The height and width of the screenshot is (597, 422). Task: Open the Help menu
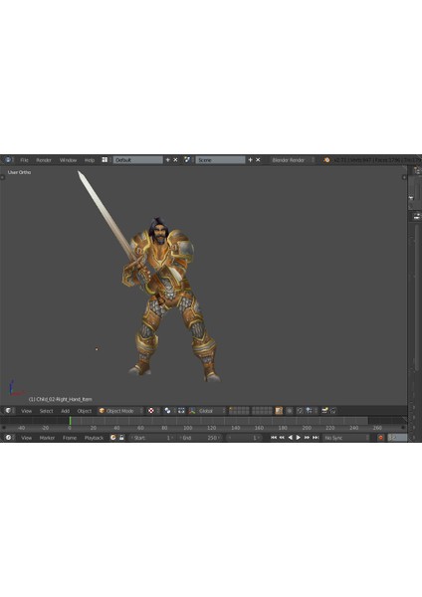(90, 160)
